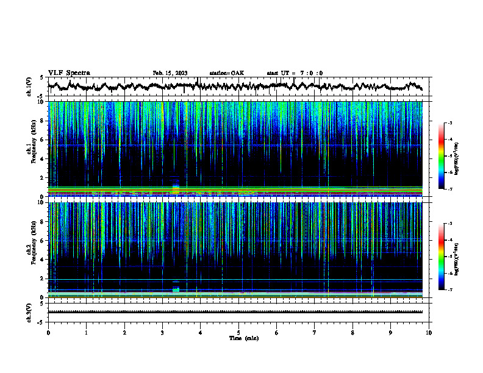The image size is (483, 373).
Task: Click the ch.3 voltage waveform trace
Action: point(235,312)
